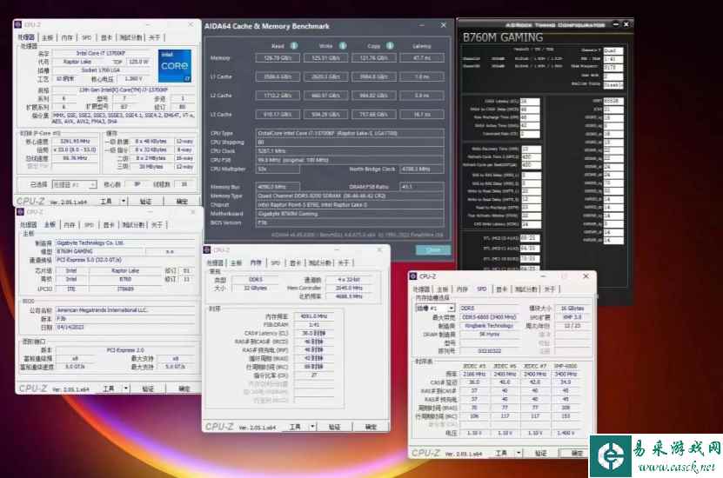Image resolution: width=723 pixels, height=478 pixels.
Task: Click the SK Hynix DRAM manufacturer field
Action: (489, 335)
